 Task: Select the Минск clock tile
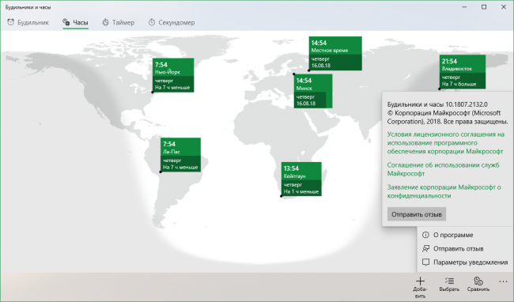point(313,91)
